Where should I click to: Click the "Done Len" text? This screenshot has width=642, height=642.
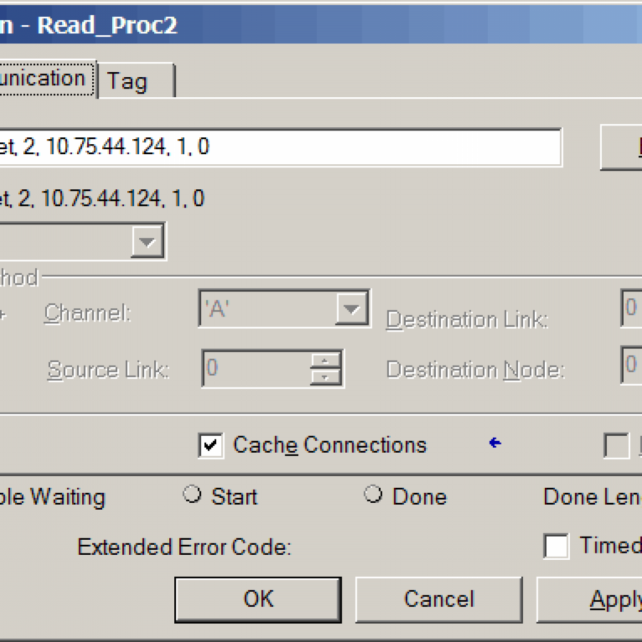coord(592,497)
